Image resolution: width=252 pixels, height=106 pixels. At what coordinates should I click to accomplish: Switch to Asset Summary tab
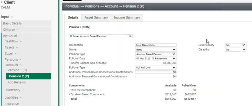(x=96, y=17)
